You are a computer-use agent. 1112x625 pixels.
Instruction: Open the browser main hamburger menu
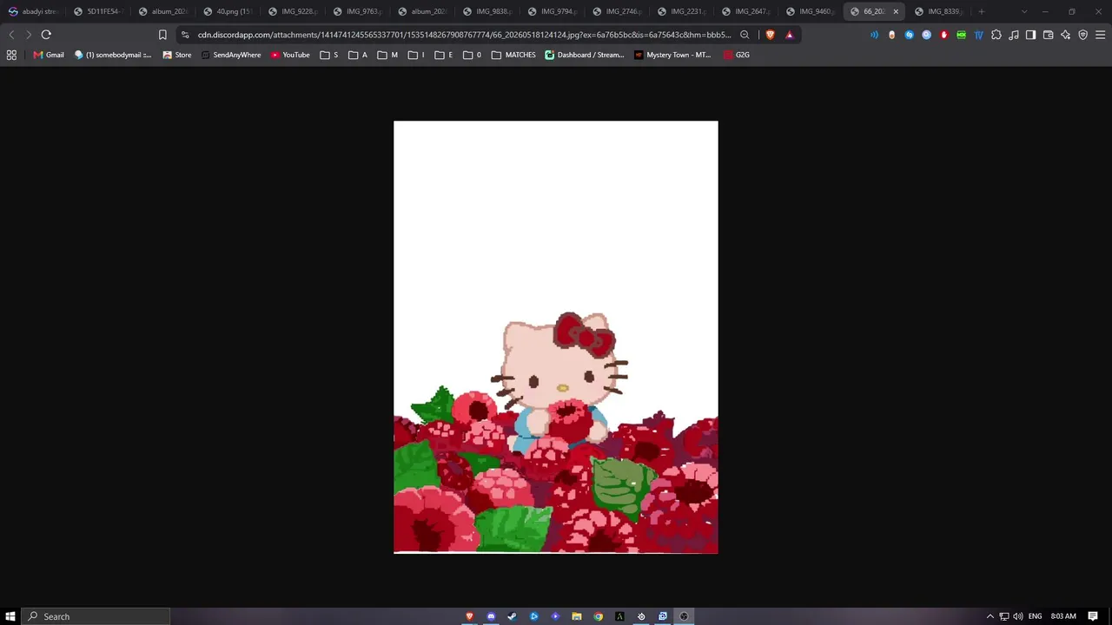[1101, 35]
